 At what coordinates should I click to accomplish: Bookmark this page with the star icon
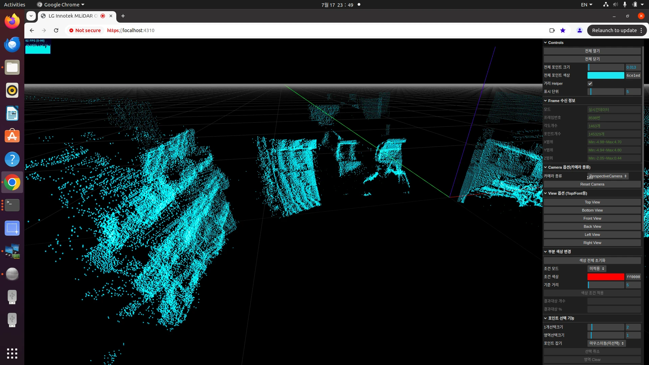click(563, 30)
